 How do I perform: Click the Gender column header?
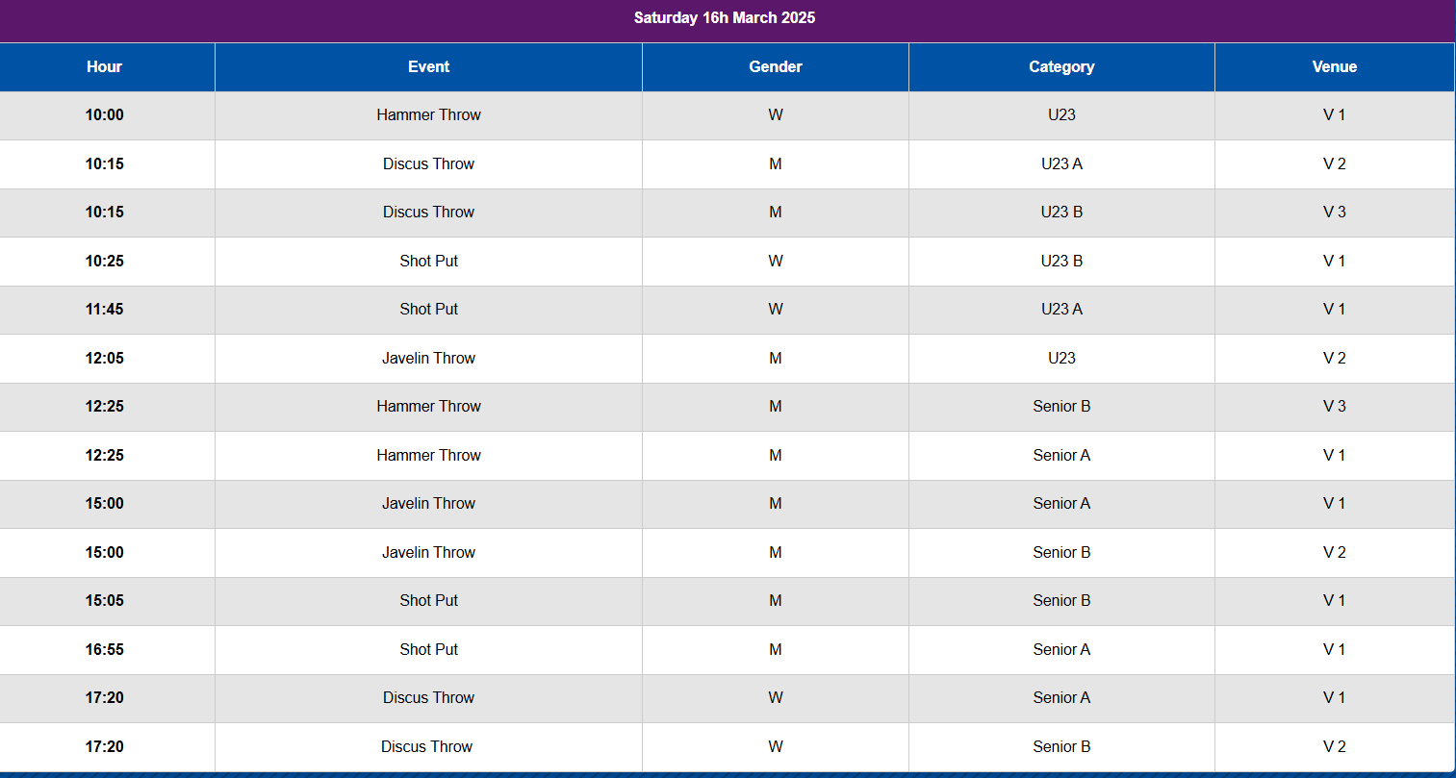[775, 66]
